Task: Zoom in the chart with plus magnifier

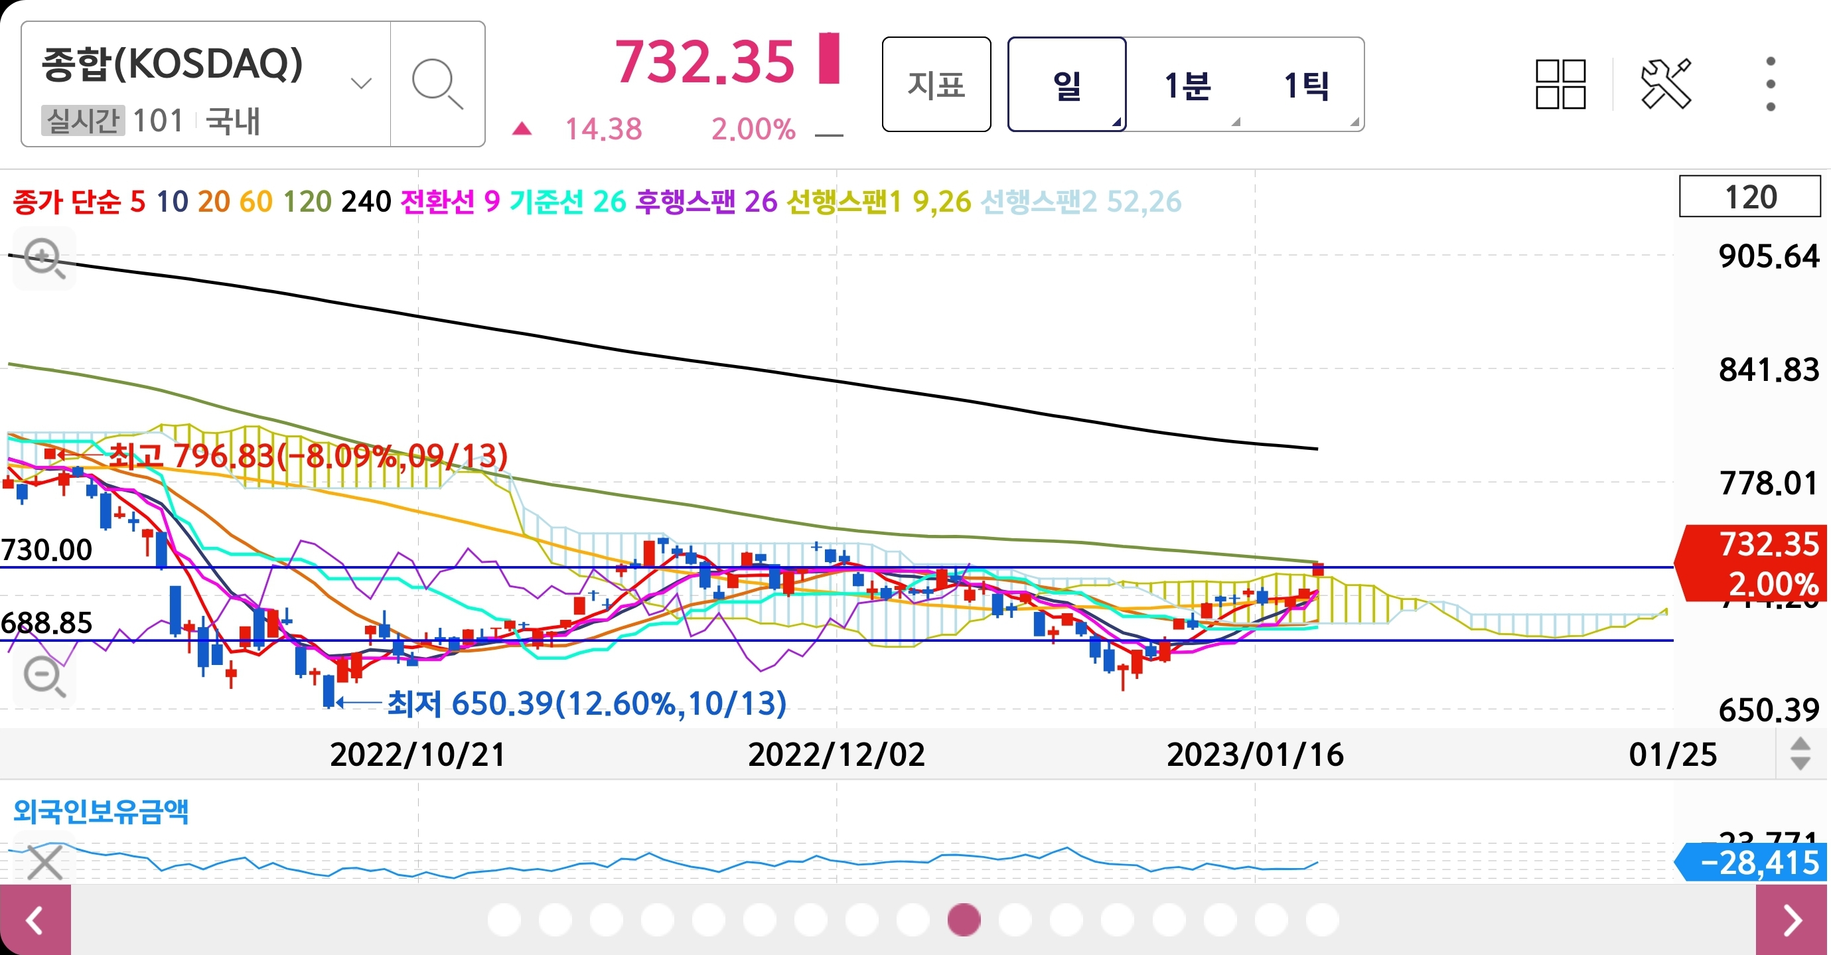Action: pos(44,258)
